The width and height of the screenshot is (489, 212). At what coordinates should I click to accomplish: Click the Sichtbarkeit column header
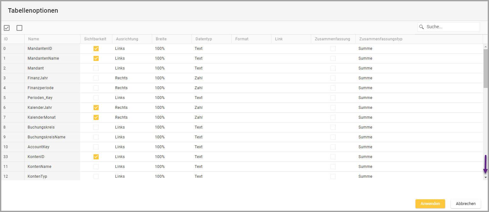[95, 39]
